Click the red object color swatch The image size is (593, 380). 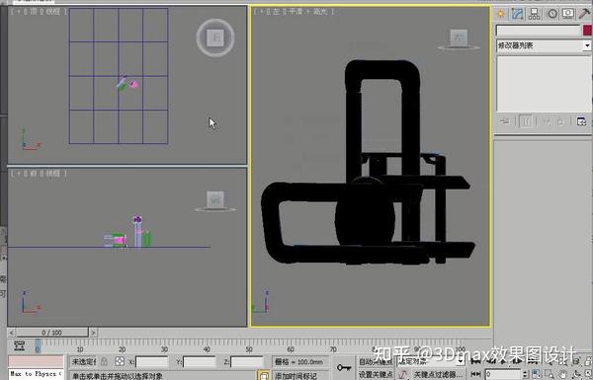588,31
